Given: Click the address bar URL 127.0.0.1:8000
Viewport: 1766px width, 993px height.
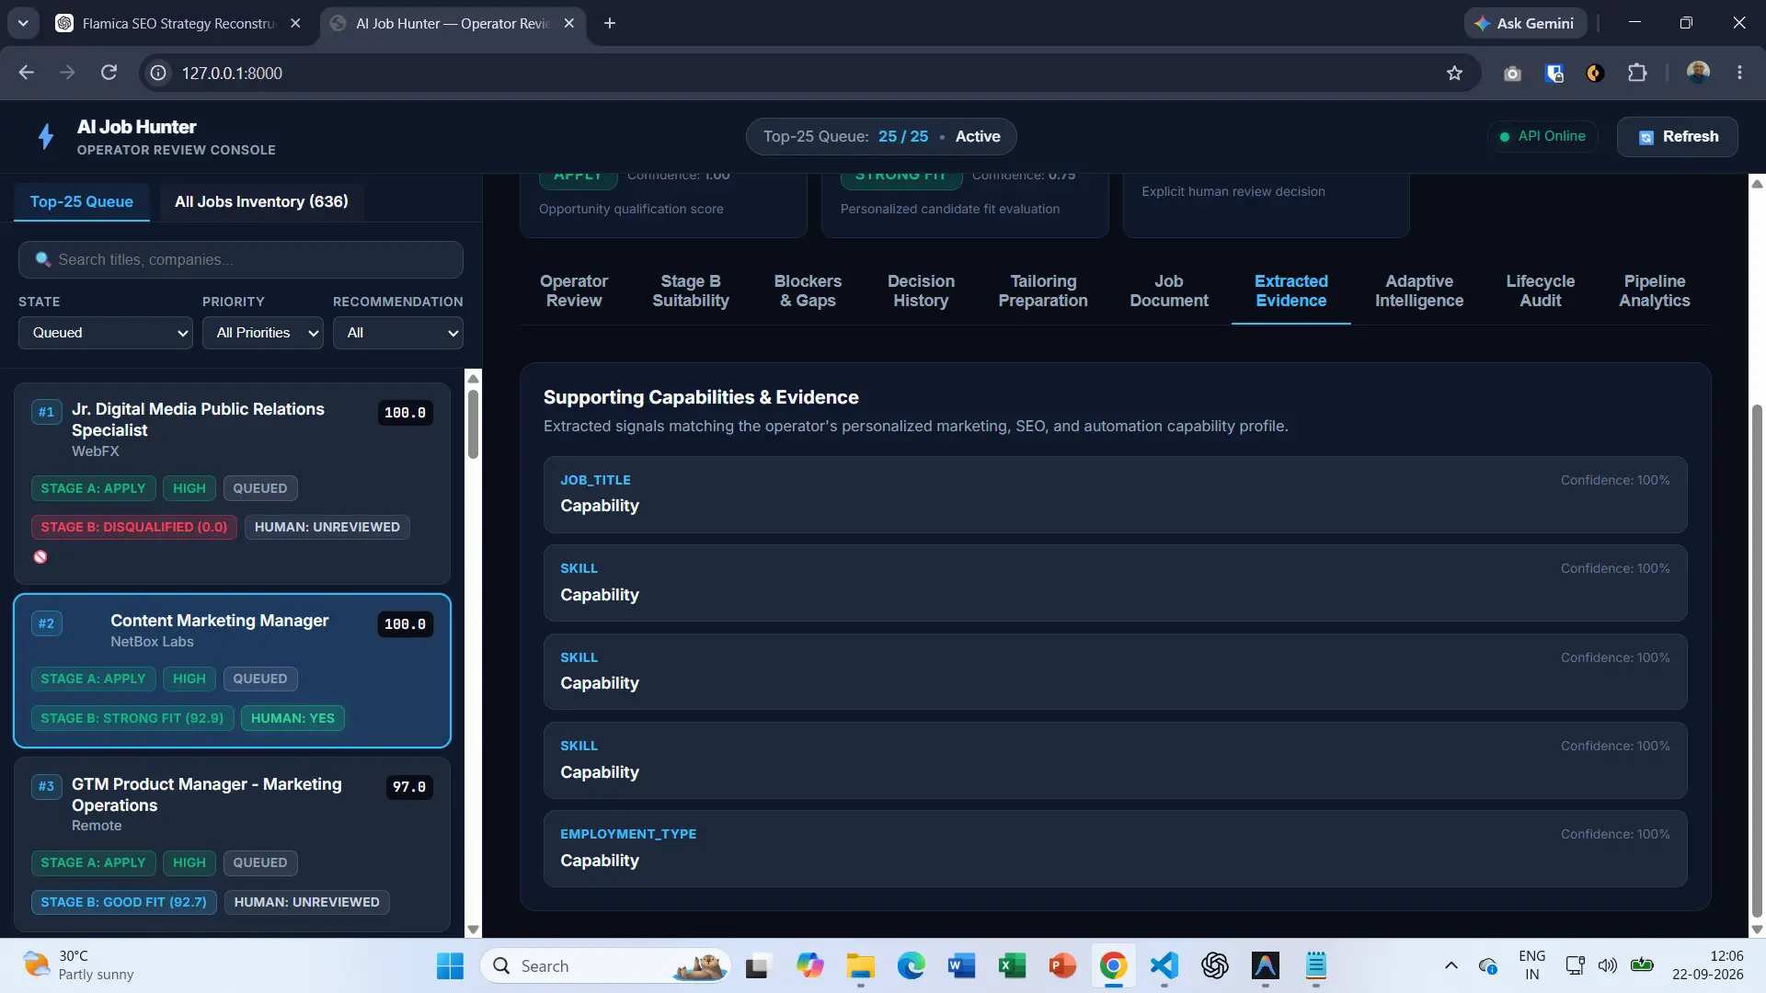Looking at the screenshot, I should 232,73.
